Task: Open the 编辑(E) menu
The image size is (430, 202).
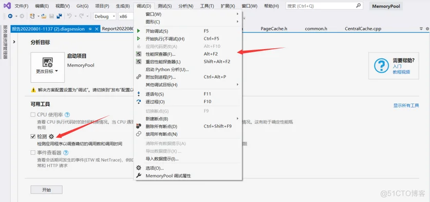Action: (42, 6)
